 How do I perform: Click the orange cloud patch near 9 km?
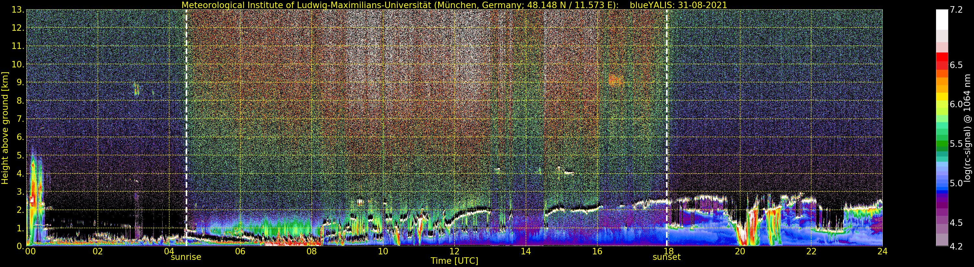[x=616, y=80]
